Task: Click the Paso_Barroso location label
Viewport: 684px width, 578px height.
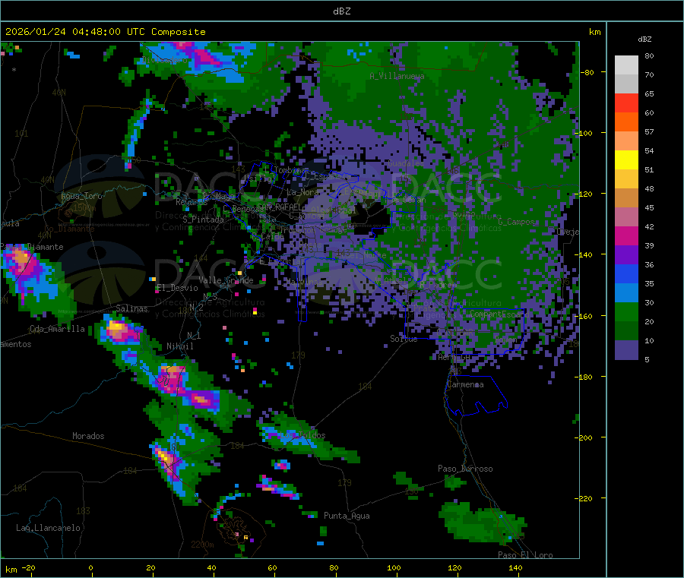Action: pyautogui.click(x=465, y=469)
